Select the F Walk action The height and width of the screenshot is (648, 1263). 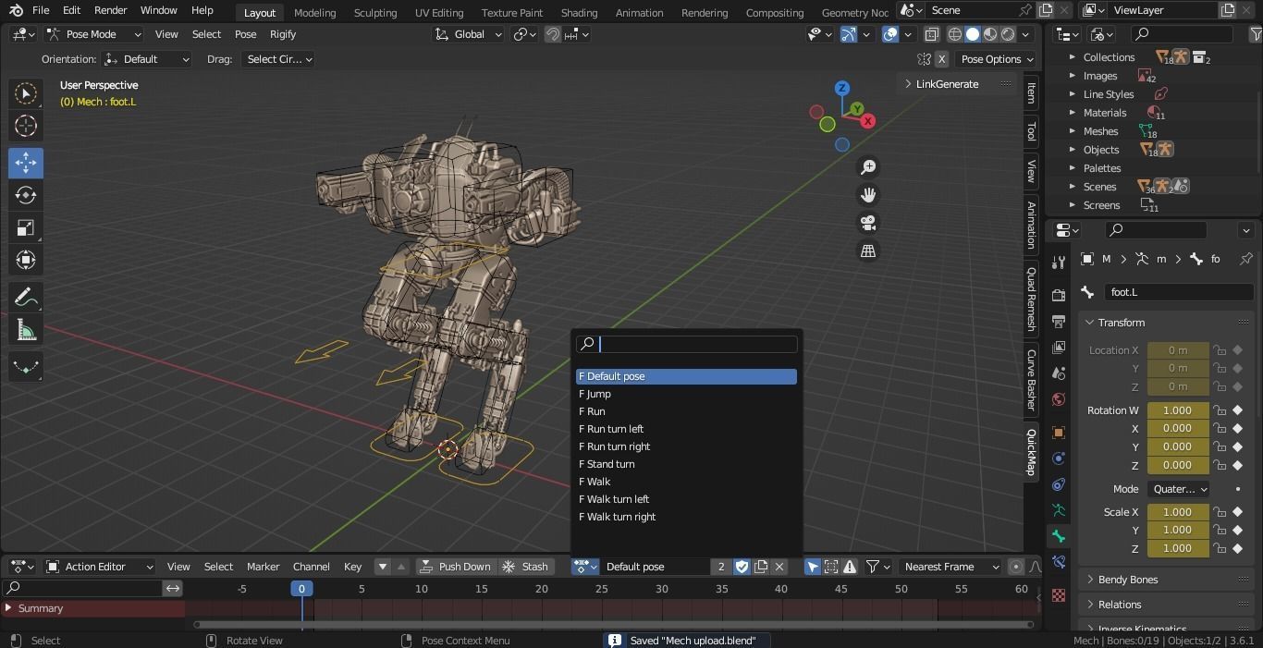[686, 482]
